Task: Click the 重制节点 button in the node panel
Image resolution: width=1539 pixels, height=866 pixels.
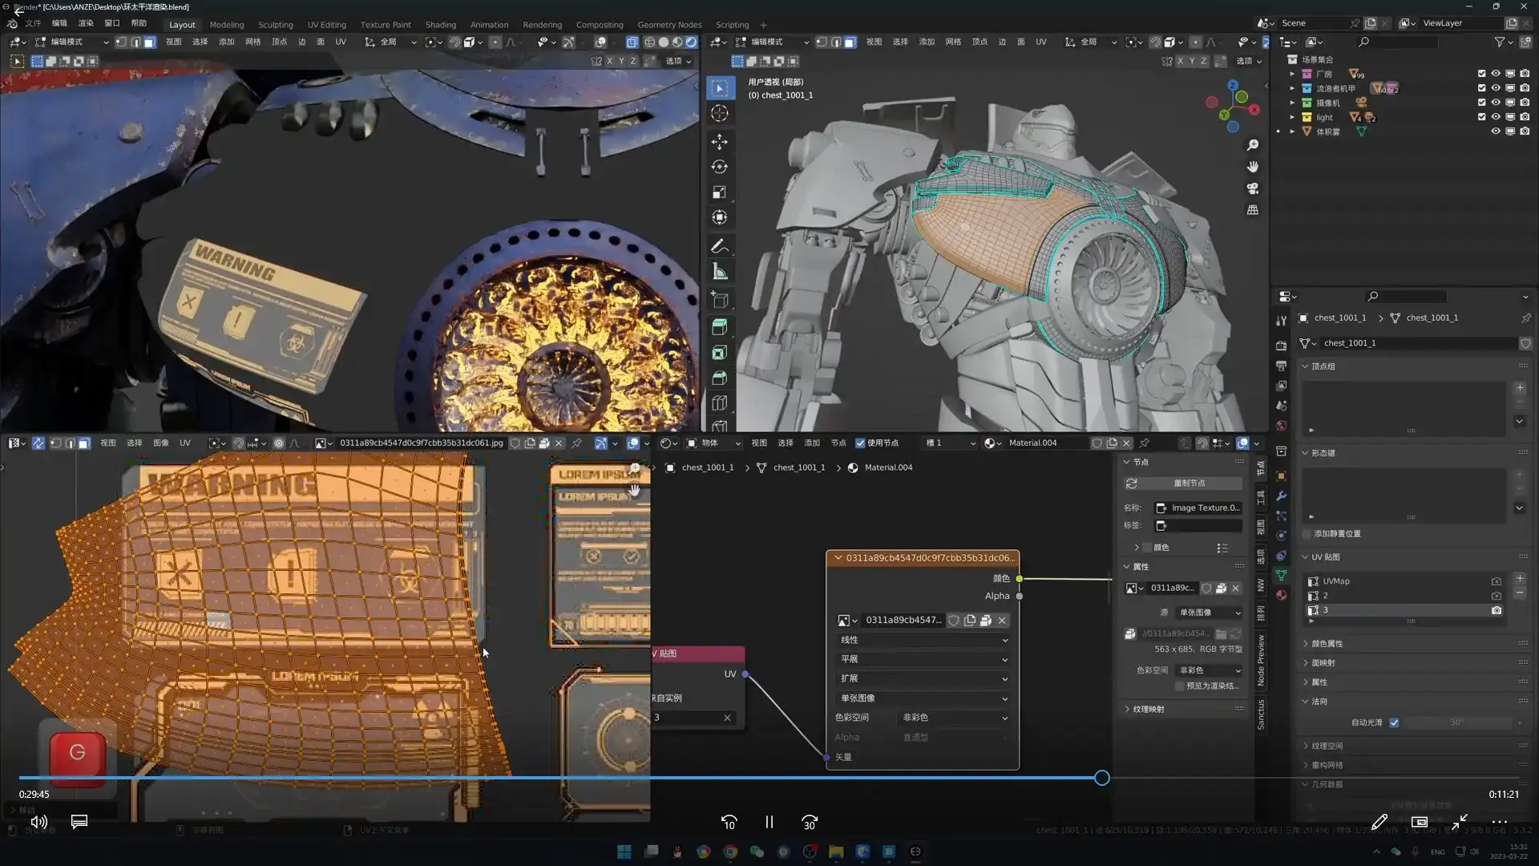Action: [1185, 483]
